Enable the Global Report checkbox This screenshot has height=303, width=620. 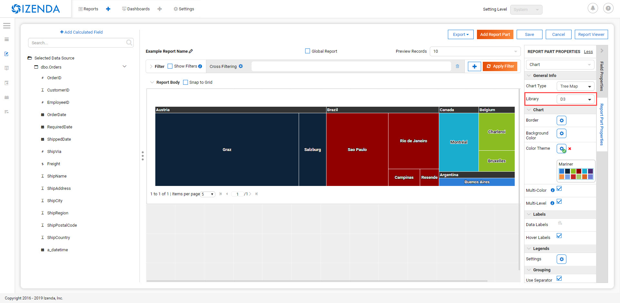(307, 51)
